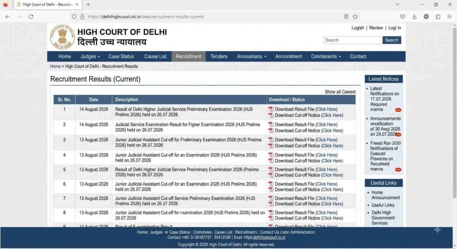Open the extensions puzzle icon

(x=438, y=17)
